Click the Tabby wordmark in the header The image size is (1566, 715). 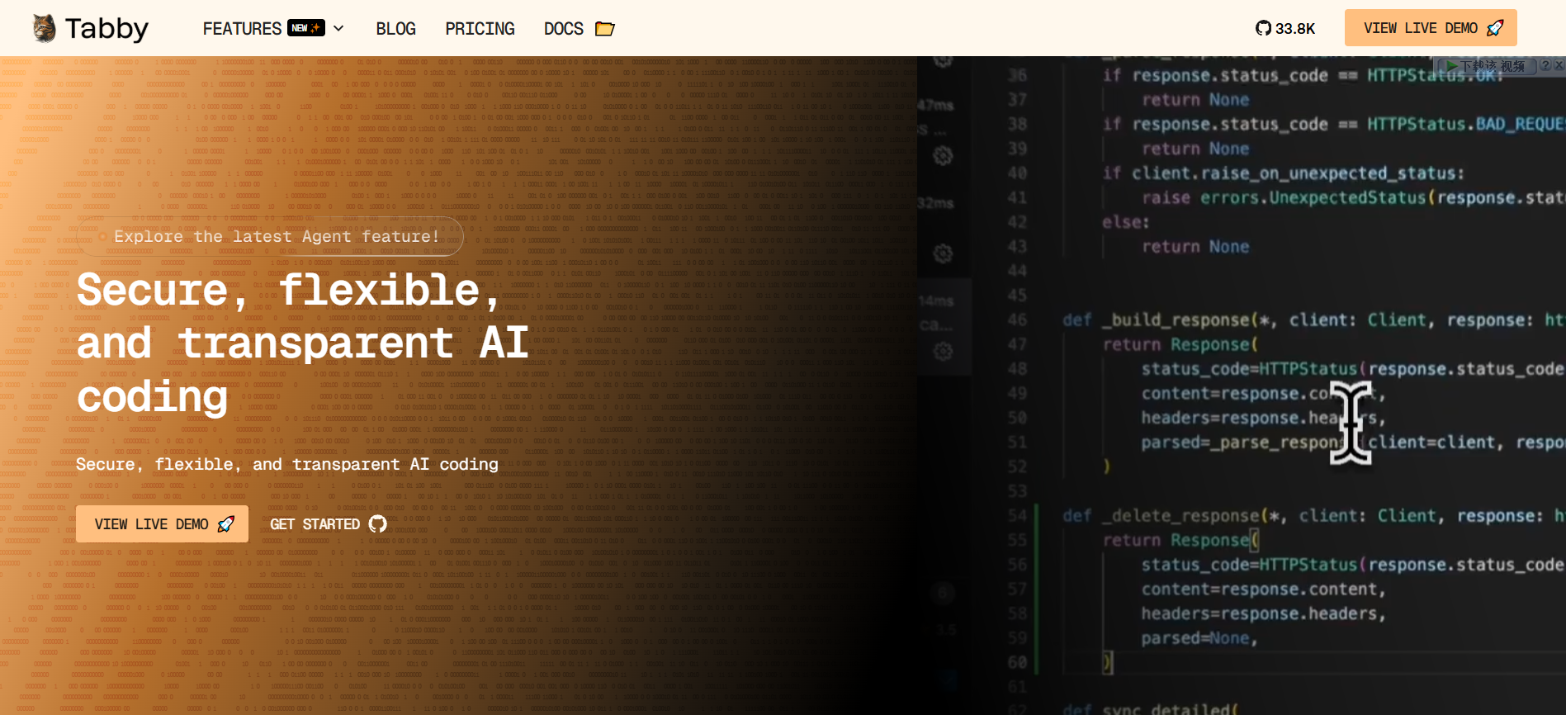106,29
